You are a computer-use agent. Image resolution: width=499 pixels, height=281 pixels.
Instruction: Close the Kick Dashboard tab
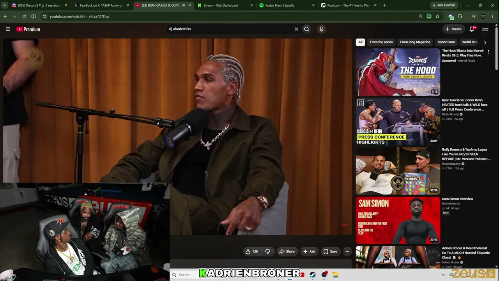point(251,5)
